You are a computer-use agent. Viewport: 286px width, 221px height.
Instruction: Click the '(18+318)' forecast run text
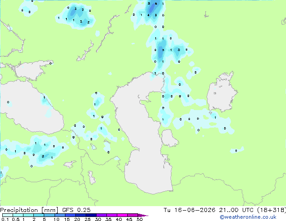click(272, 210)
